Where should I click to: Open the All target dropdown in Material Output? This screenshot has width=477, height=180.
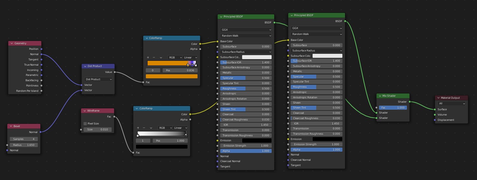click(452, 103)
